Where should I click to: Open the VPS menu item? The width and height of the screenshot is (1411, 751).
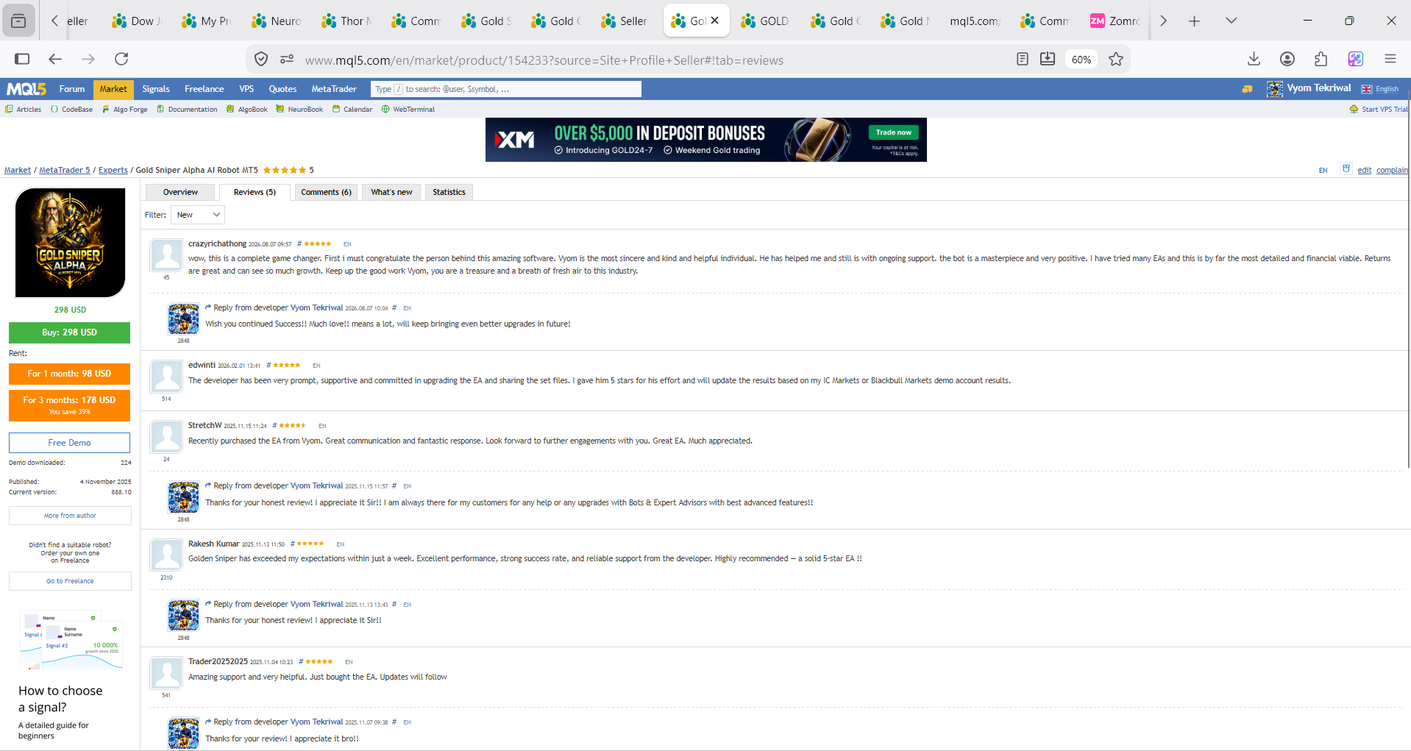246,89
